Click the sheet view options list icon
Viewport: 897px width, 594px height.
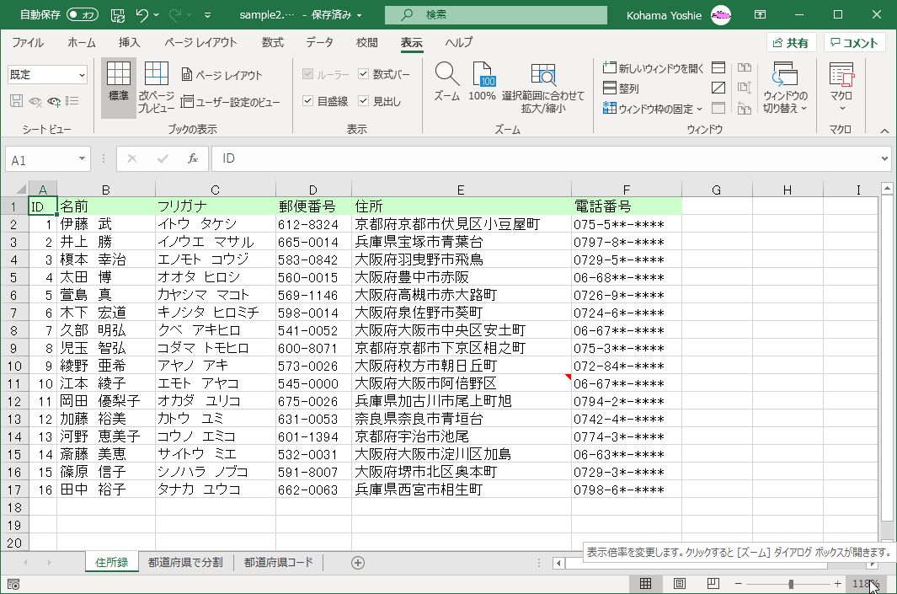72,101
